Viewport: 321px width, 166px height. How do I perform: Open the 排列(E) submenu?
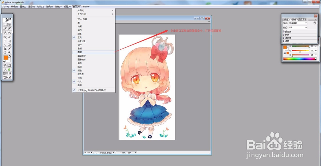[x=93, y=11]
